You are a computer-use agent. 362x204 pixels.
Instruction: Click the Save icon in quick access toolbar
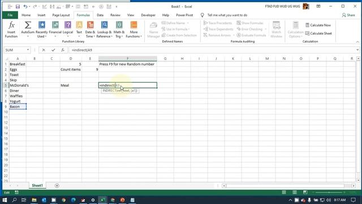click(18, 6)
